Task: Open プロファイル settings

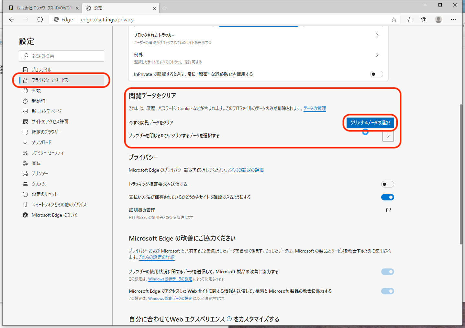Action: (61, 70)
